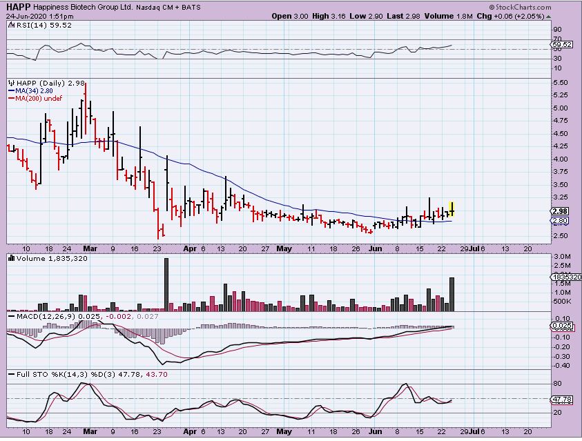The height and width of the screenshot is (441, 582).
Task: Click the 'High 3.16' value
Action: coord(329,17)
